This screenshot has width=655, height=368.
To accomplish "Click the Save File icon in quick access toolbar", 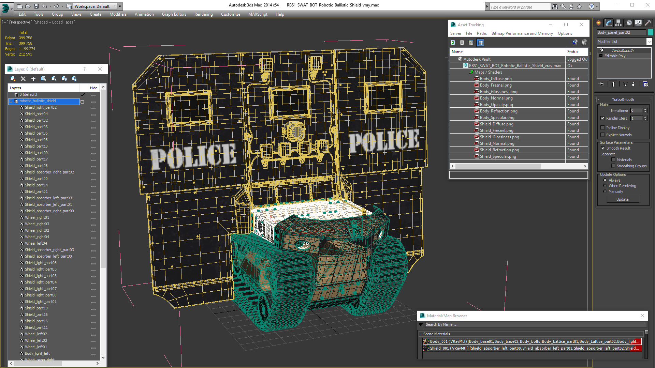I will (x=36, y=6).
